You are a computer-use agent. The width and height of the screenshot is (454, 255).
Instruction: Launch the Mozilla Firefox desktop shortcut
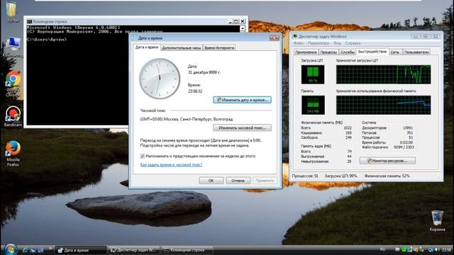(13, 153)
